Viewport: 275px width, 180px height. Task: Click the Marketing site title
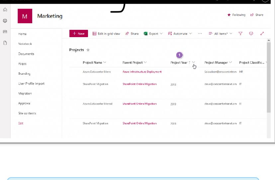click(x=50, y=16)
